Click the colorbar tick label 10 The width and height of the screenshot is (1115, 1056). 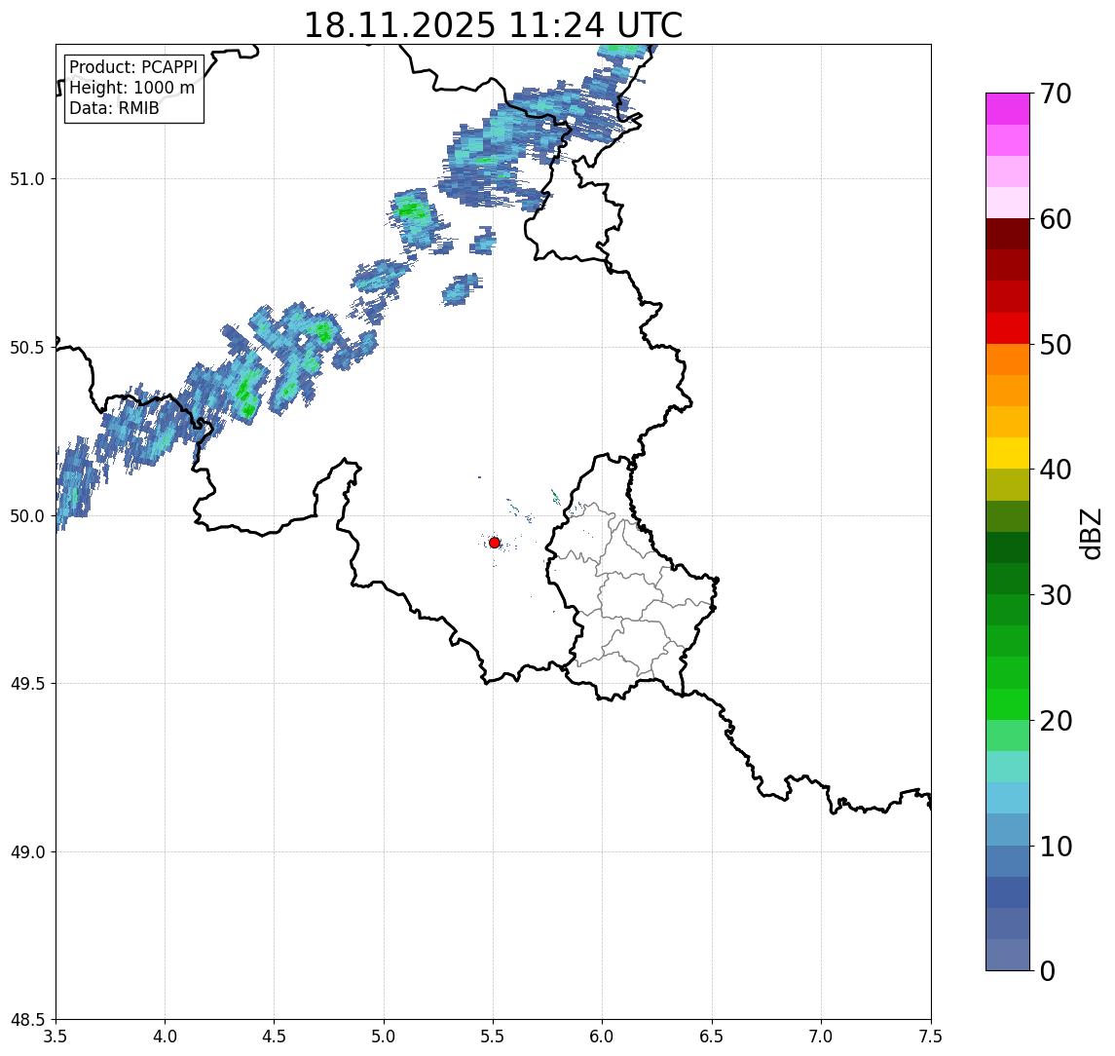point(1056,847)
